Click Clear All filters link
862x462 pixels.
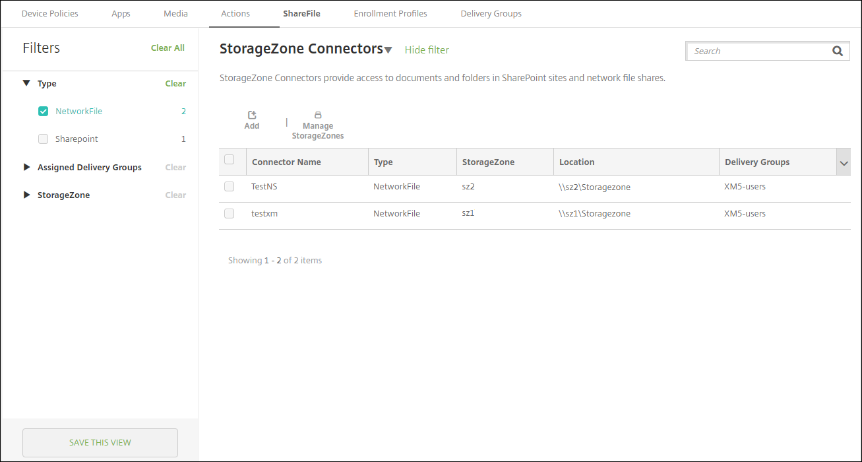tap(168, 48)
